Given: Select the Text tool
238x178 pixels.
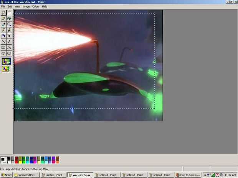Looking at the screenshot, I should coord(9,36).
